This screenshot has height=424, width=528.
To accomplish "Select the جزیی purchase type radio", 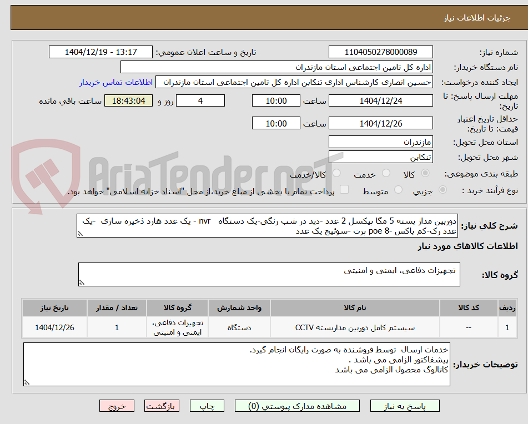I will pos(442,190).
